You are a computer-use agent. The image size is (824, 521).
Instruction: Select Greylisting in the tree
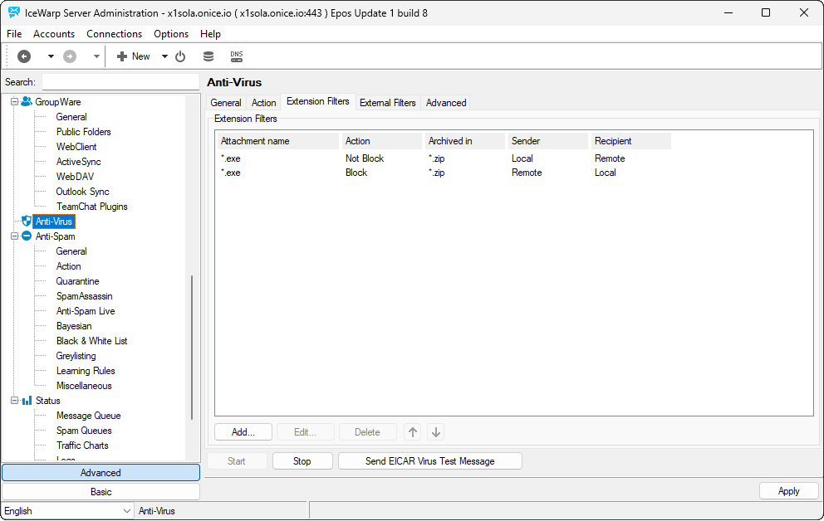coord(76,356)
